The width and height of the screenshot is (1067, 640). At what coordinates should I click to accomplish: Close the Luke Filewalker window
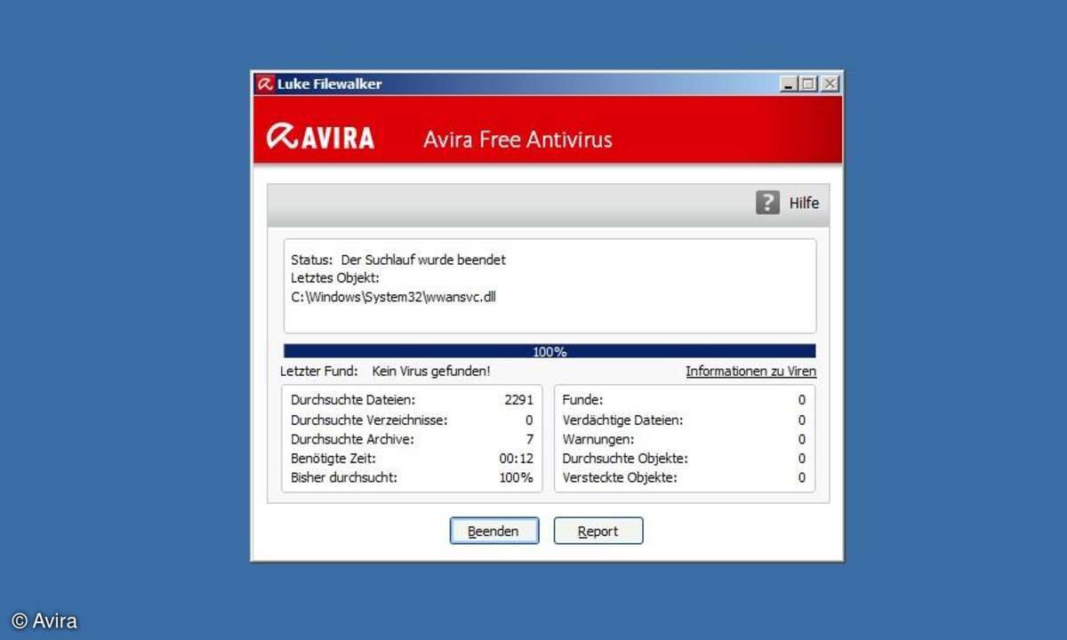click(829, 84)
